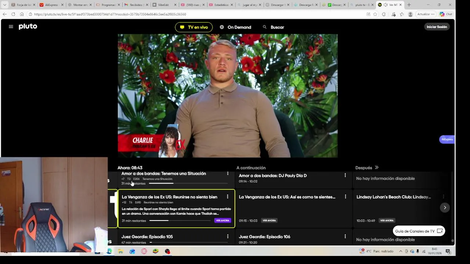The image size is (470, 264).
Task: Switch to the Recibidos Gmail tab
Action: pyautogui.click(x=136, y=5)
